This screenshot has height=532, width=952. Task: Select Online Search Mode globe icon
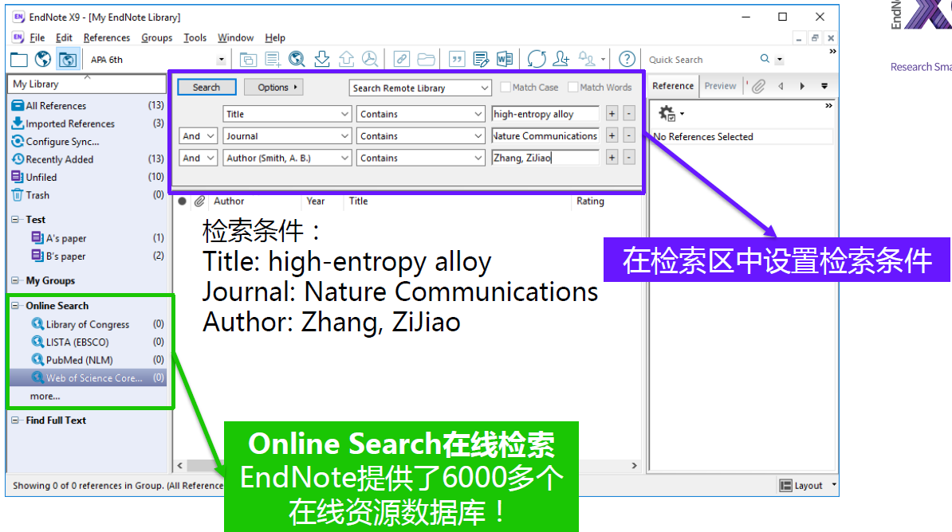[42, 60]
